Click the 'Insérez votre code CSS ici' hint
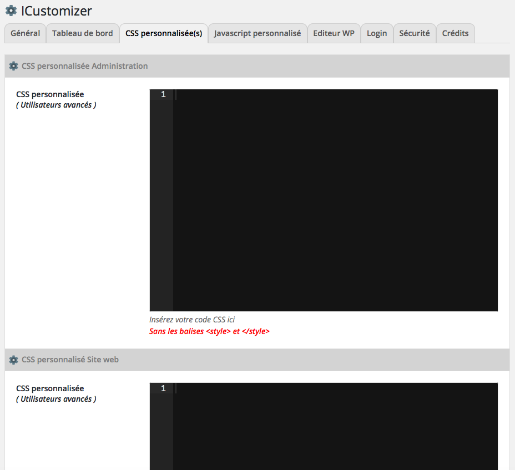This screenshot has height=470, width=515. pyautogui.click(x=192, y=320)
